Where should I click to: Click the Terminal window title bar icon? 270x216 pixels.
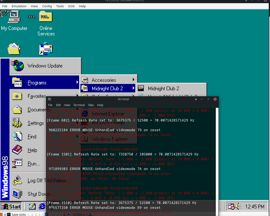[x=49, y=99]
